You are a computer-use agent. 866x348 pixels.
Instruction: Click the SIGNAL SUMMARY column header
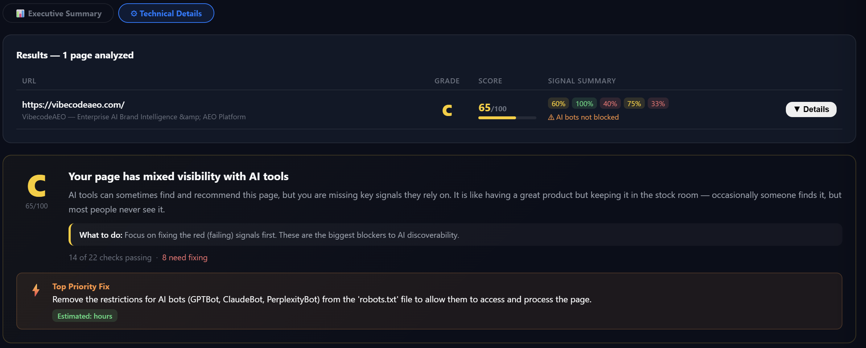[582, 81]
